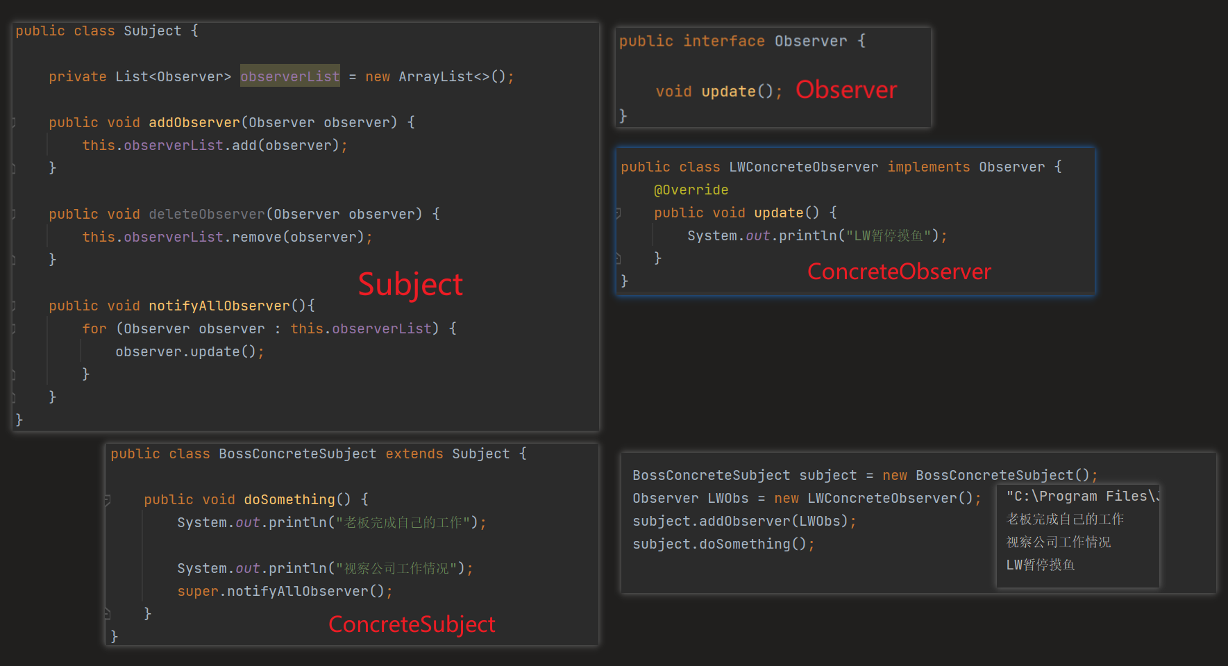Click 'void update();' in the Observer interface

[719, 91]
